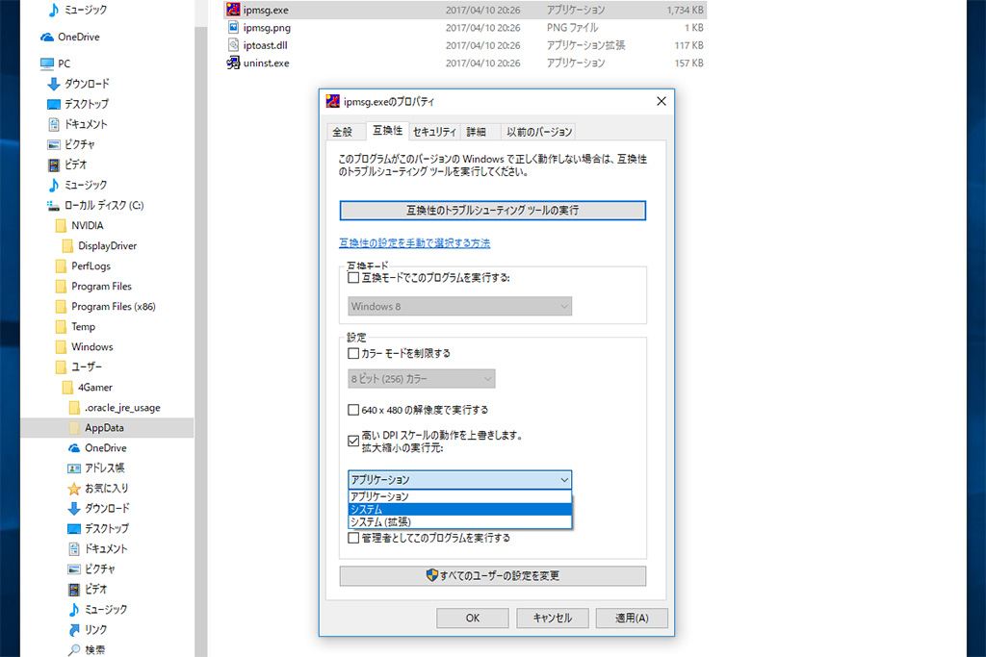Open OneDrive cloud icon at top of sidebar
This screenshot has height=657, width=986.
coord(47,38)
